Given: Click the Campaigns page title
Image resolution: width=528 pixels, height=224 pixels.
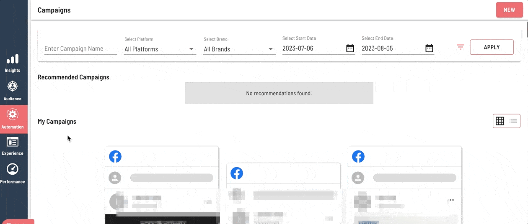Looking at the screenshot, I should tap(54, 10).
